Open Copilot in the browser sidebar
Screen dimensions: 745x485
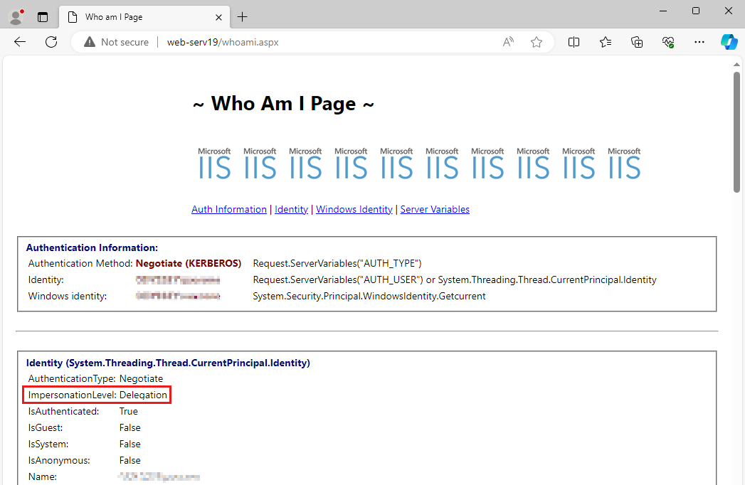[729, 42]
